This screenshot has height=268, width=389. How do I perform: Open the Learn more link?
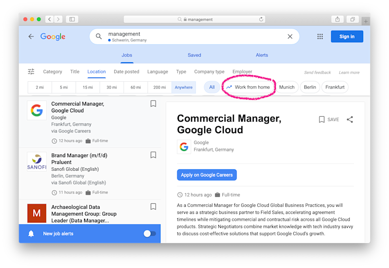(x=349, y=72)
